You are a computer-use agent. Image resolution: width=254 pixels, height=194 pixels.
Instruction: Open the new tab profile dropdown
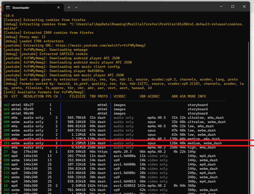pos(76,7)
